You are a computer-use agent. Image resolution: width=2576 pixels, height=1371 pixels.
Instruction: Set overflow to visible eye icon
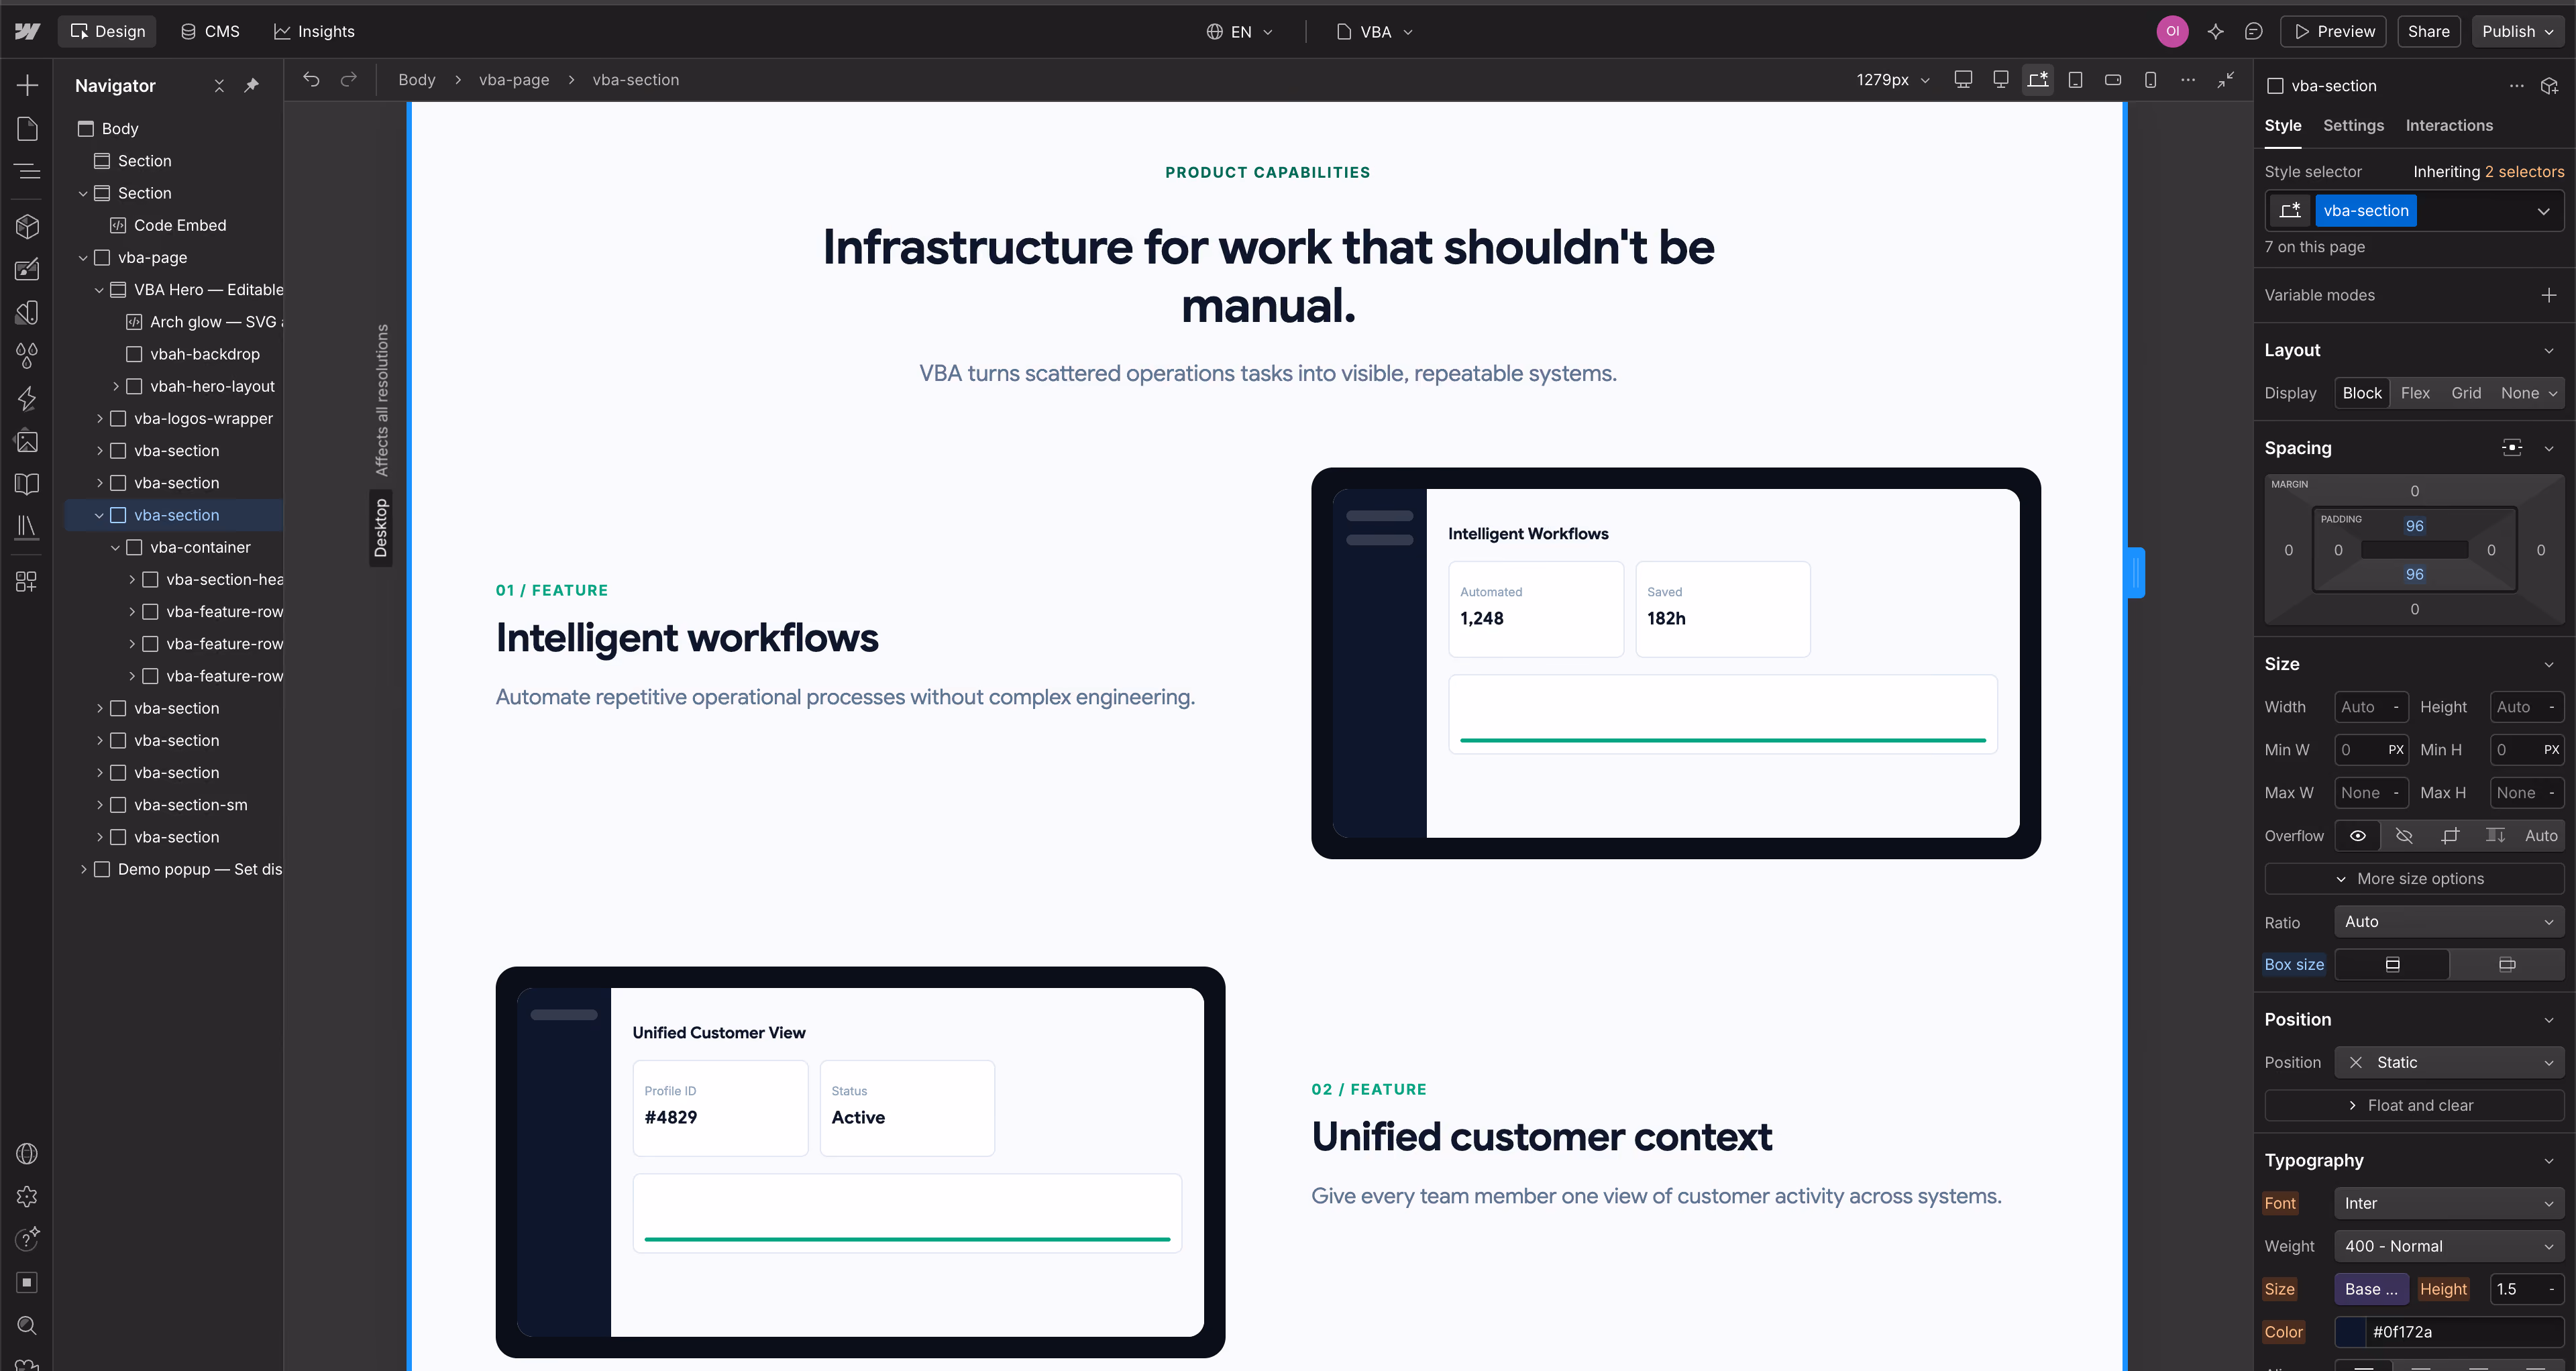coord(2358,835)
